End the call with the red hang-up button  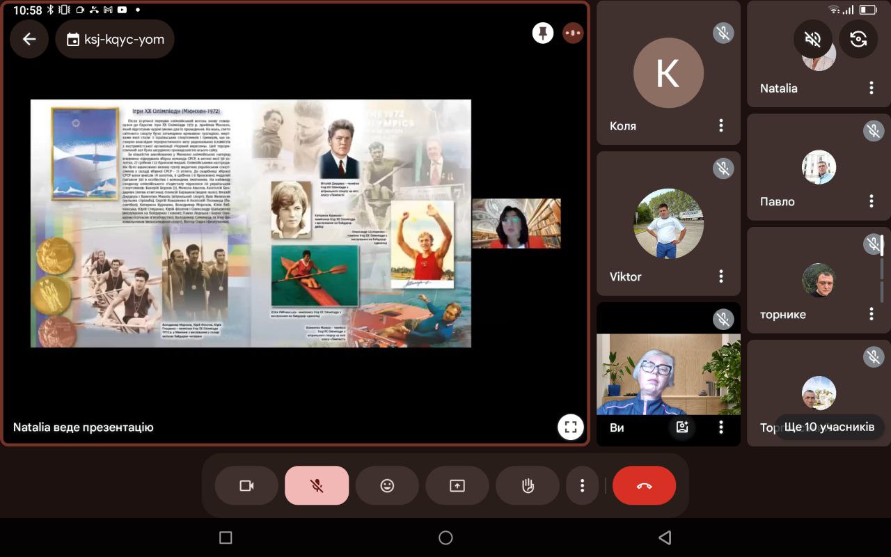point(645,485)
